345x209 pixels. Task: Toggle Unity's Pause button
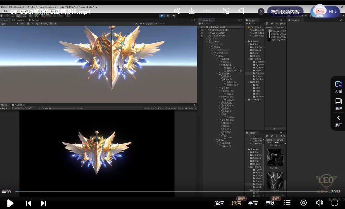168,15
